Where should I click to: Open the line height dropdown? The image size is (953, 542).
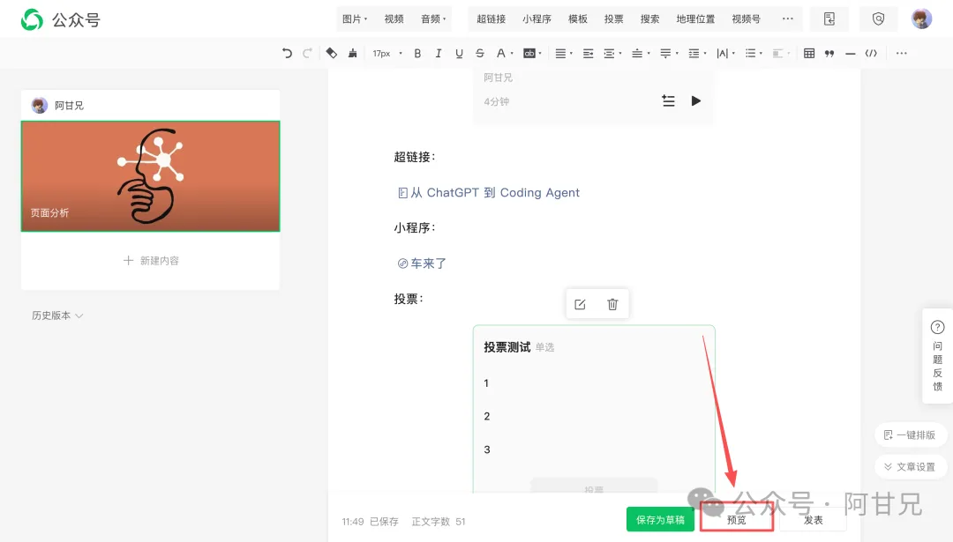pyautogui.click(x=696, y=54)
